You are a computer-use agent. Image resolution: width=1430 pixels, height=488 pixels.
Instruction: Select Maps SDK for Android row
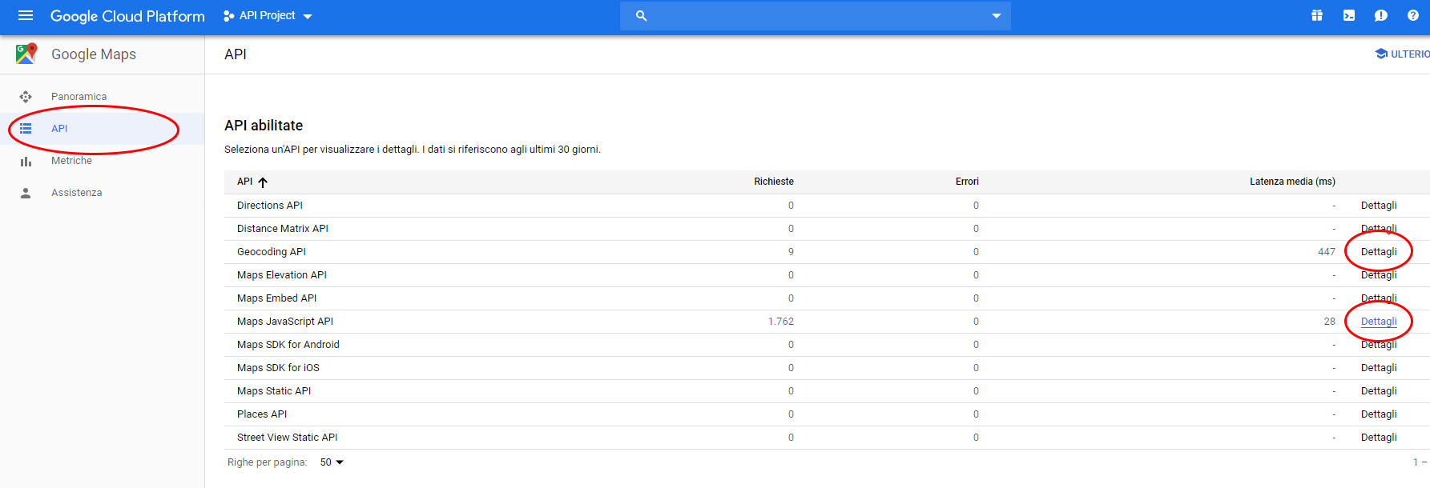tap(827, 345)
